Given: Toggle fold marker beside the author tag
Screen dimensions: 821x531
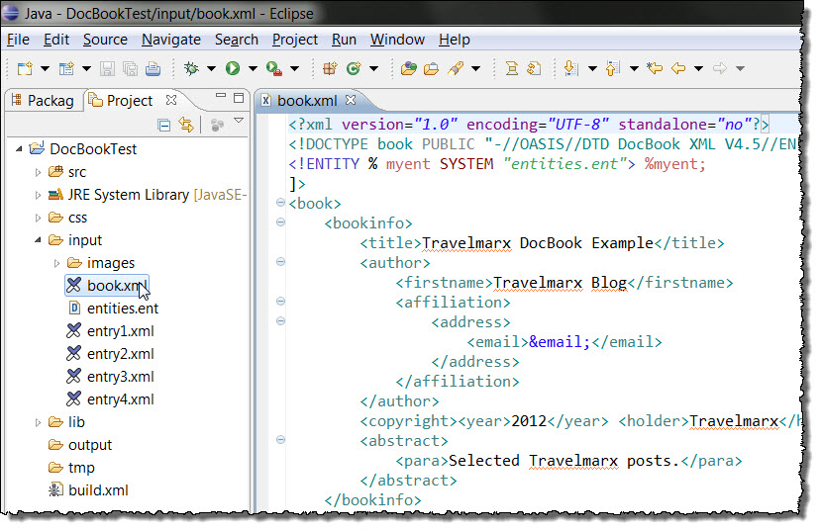Looking at the screenshot, I should 280,262.
